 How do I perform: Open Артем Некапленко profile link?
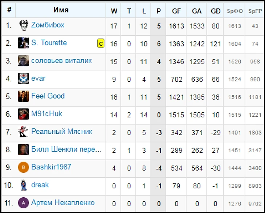tap(63, 202)
